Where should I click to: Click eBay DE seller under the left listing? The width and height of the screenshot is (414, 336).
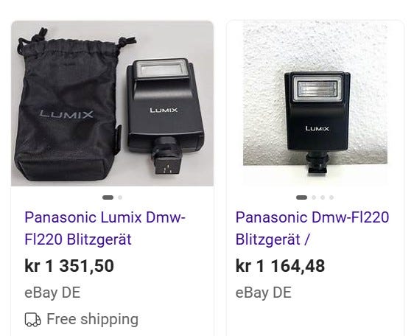[x=52, y=293]
